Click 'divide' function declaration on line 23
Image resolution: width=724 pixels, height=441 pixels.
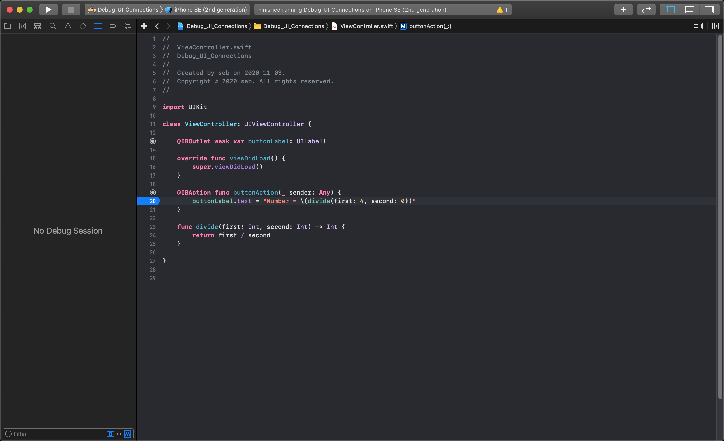click(x=207, y=227)
